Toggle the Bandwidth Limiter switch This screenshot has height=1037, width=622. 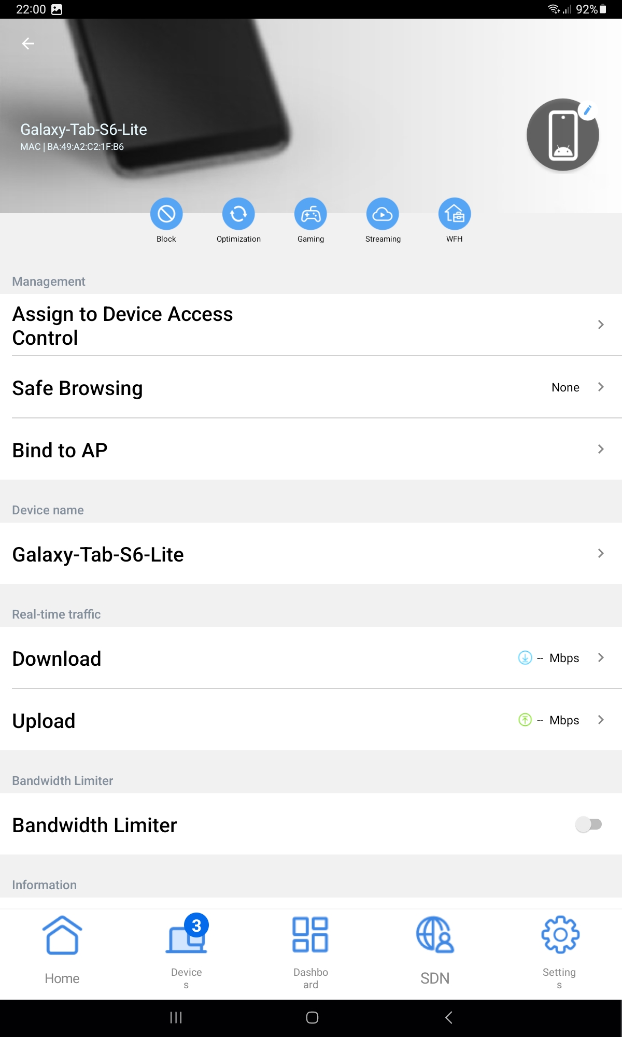point(588,824)
